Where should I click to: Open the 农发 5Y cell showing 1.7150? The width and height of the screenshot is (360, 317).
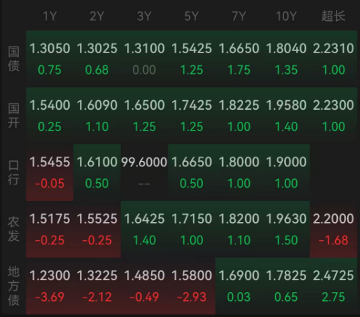pos(191,229)
